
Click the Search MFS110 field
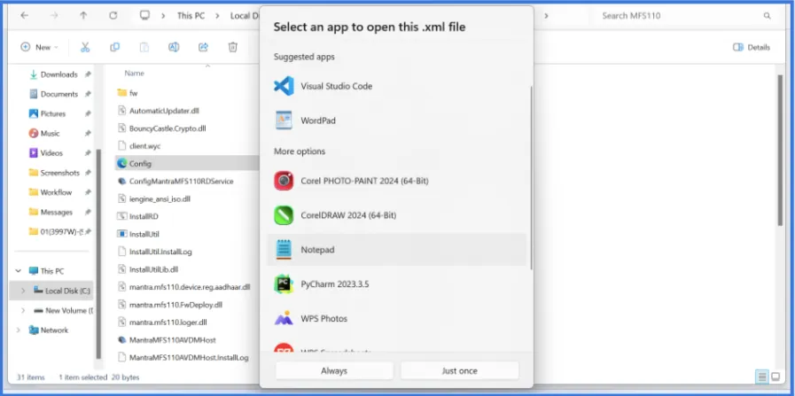[x=680, y=16]
